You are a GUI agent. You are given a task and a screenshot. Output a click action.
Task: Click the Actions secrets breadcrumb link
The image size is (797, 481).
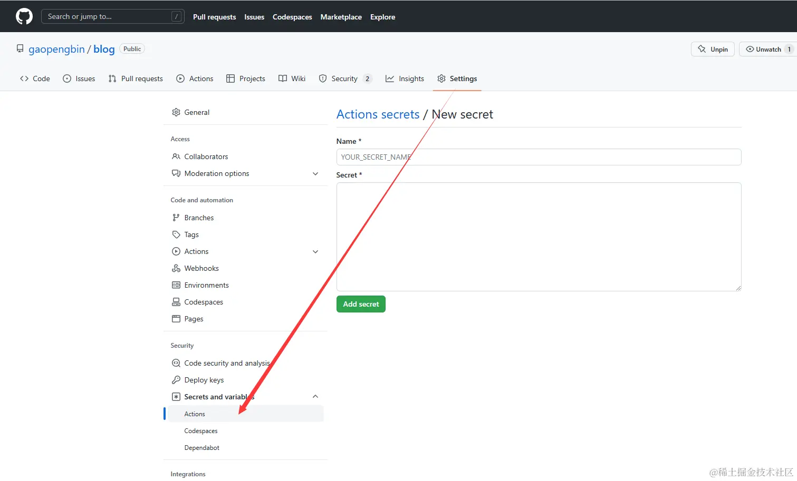[x=378, y=114]
